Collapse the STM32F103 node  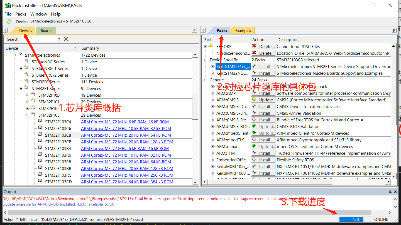coord(28,115)
